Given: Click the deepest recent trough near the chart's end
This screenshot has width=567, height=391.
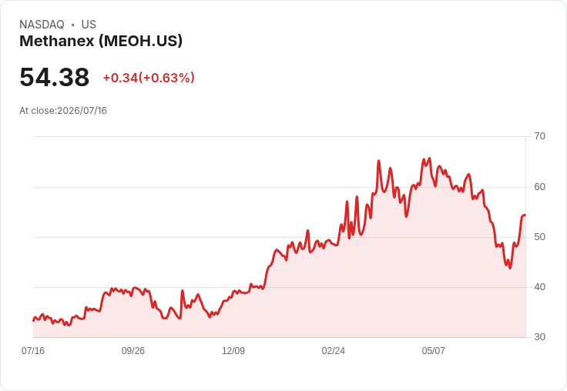Looking at the screenshot, I should tap(510, 268).
